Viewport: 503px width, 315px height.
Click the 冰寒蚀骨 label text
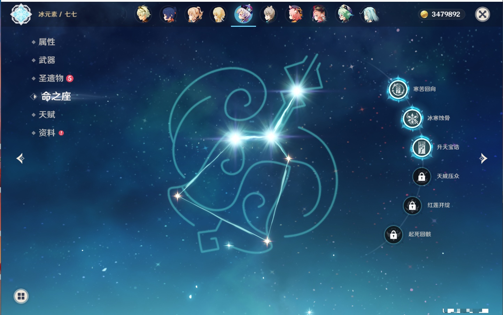(x=439, y=118)
